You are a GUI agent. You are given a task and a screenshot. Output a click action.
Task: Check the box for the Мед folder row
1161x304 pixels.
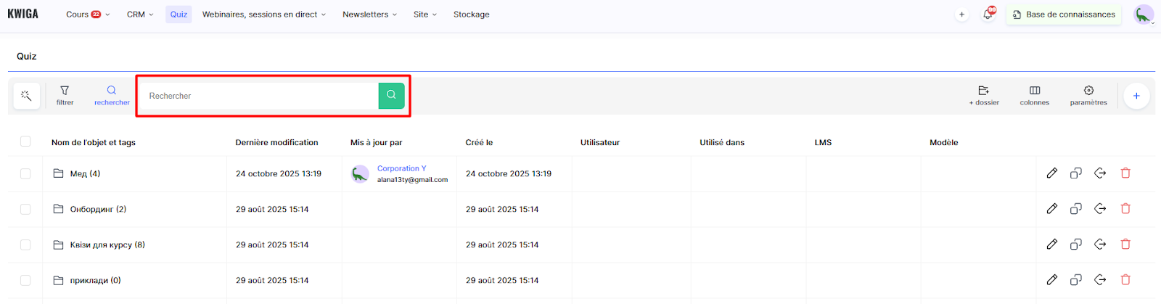click(x=25, y=173)
